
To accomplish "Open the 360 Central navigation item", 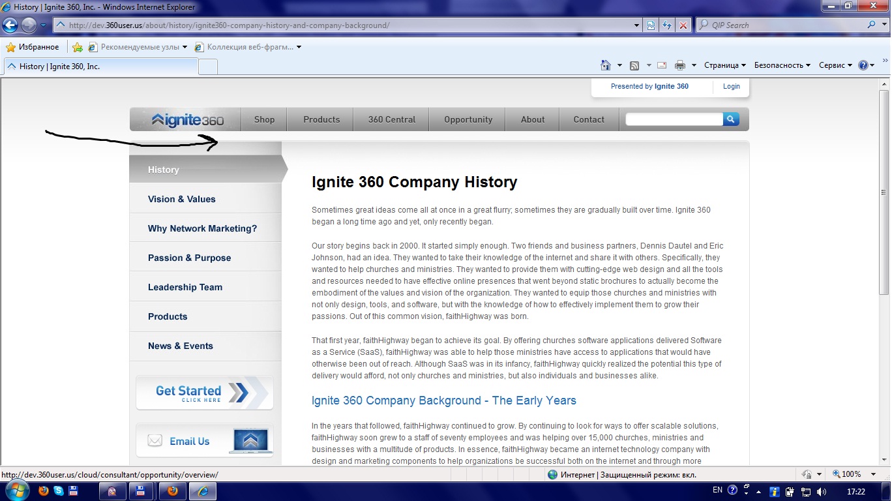I will coord(391,119).
